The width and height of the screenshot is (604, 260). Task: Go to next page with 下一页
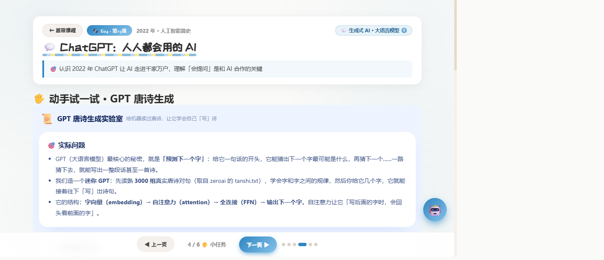coord(258,244)
